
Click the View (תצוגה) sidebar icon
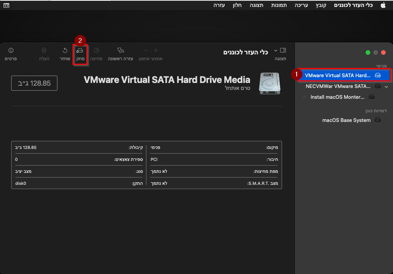click(x=283, y=50)
